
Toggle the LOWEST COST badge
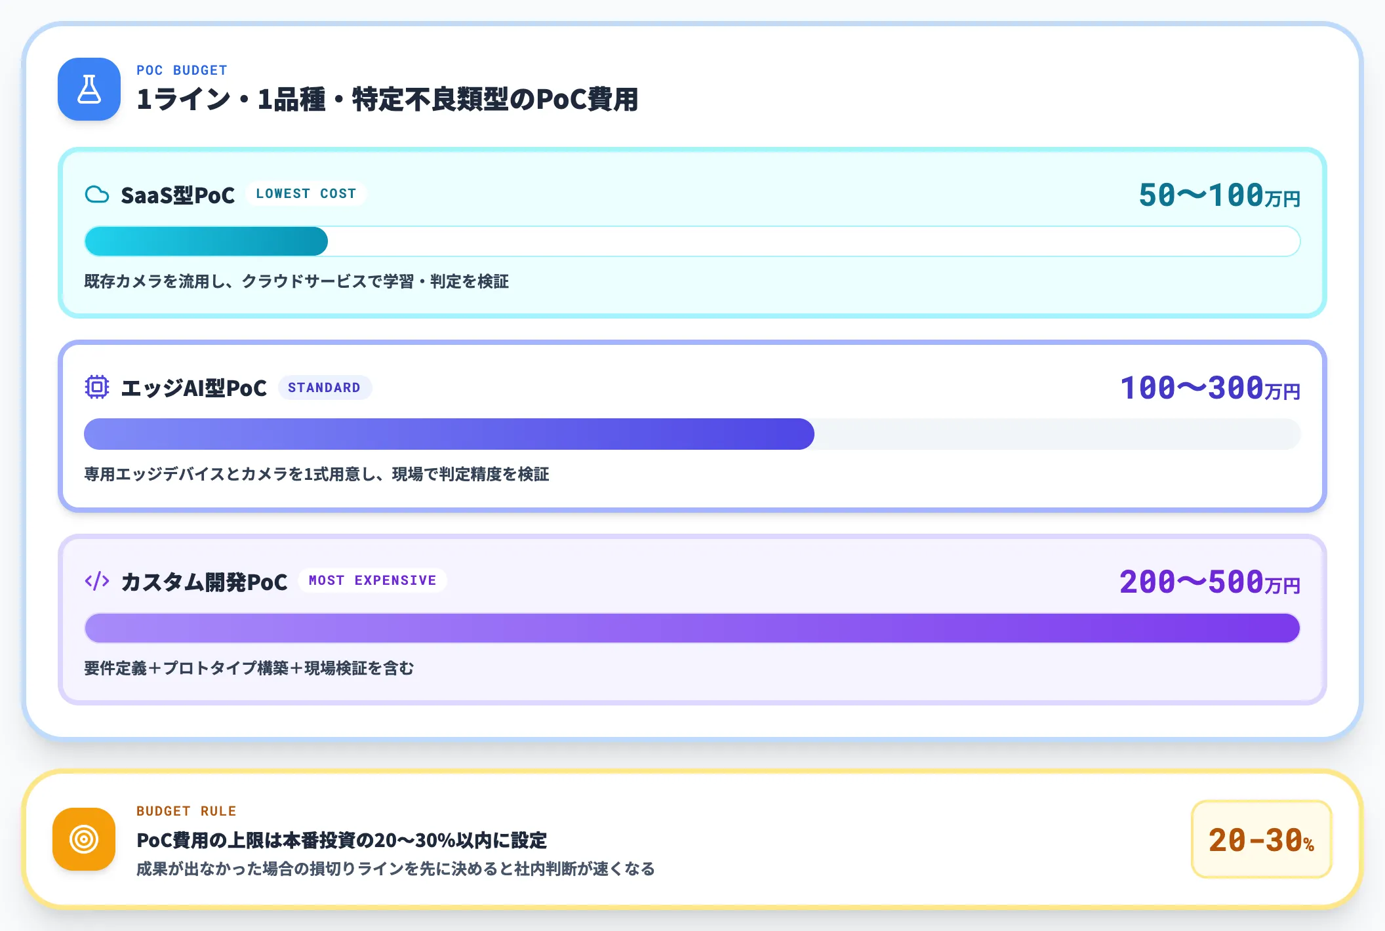coord(306,193)
